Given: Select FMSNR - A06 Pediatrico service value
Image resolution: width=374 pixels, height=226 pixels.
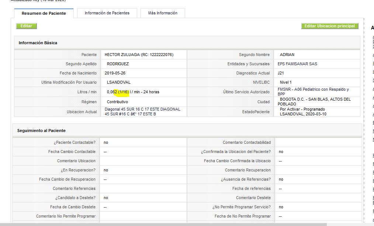Looking at the screenshot, I should pyautogui.click(x=313, y=92).
